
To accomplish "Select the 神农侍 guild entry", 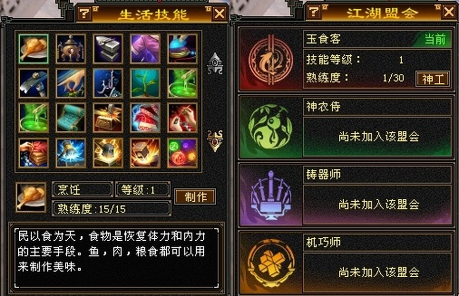I will click(346, 127).
